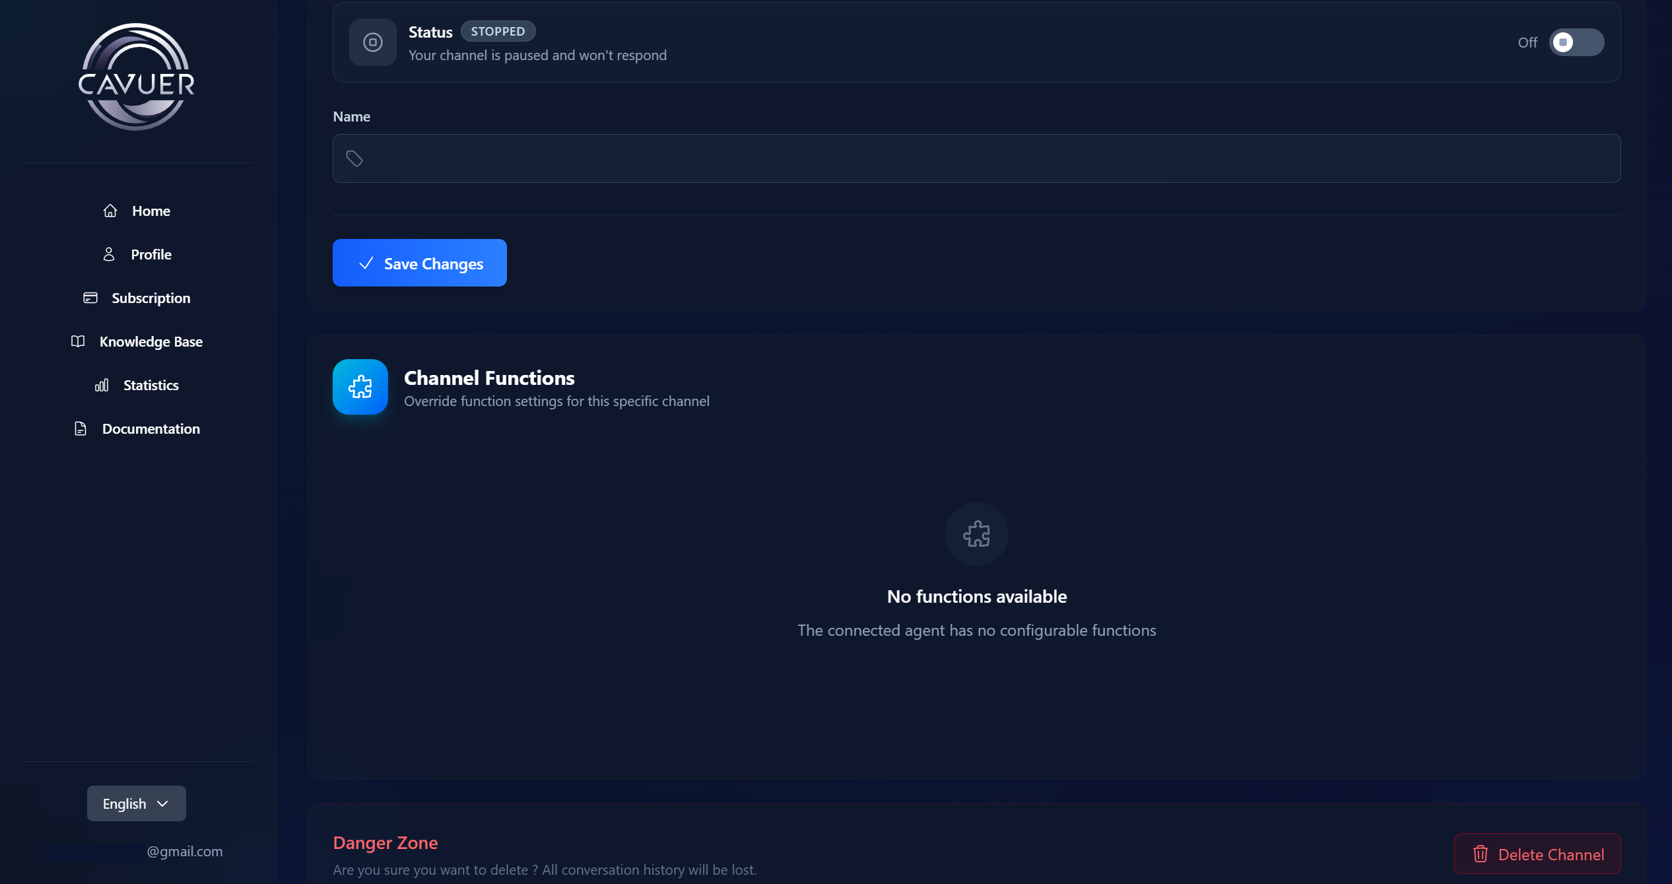1672x884 pixels.
Task: Open the English language dropdown
Action: tap(136, 803)
